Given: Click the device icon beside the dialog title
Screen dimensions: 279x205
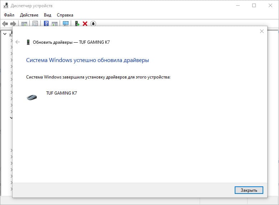Looking at the screenshot, I should 28,42.
